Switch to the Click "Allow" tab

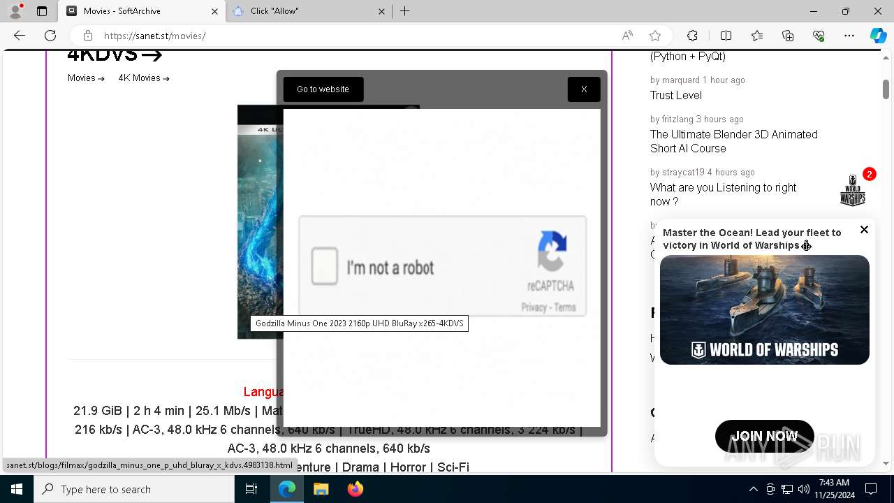pyautogui.click(x=309, y=11)
